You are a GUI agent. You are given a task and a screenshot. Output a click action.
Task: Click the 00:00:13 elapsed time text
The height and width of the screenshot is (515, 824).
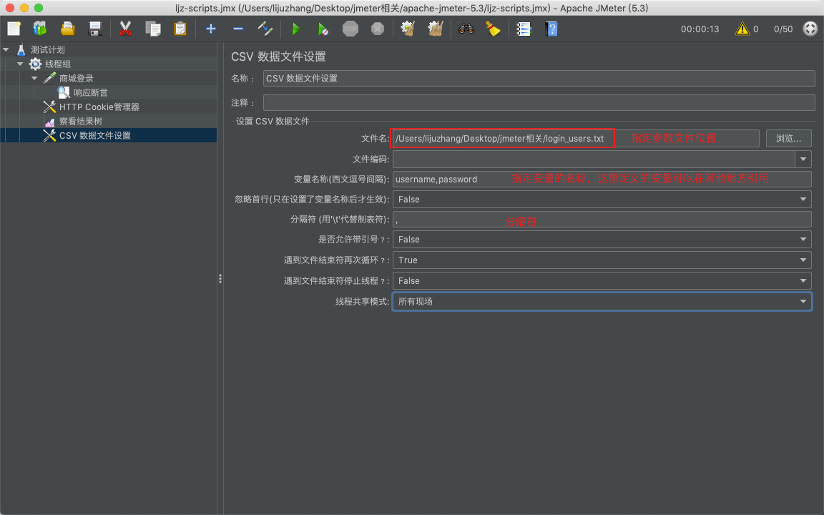pyautogui.click(x=700, y=29)
